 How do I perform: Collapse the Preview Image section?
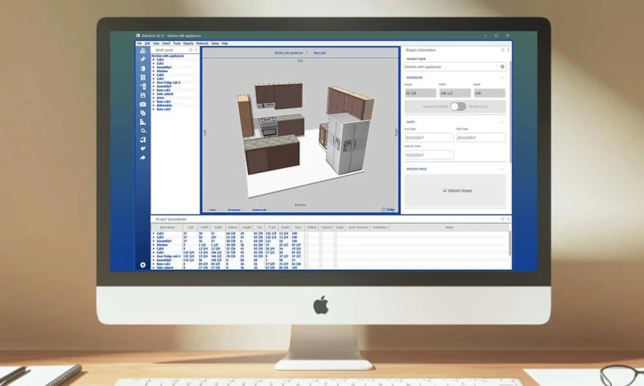(502, 169)
